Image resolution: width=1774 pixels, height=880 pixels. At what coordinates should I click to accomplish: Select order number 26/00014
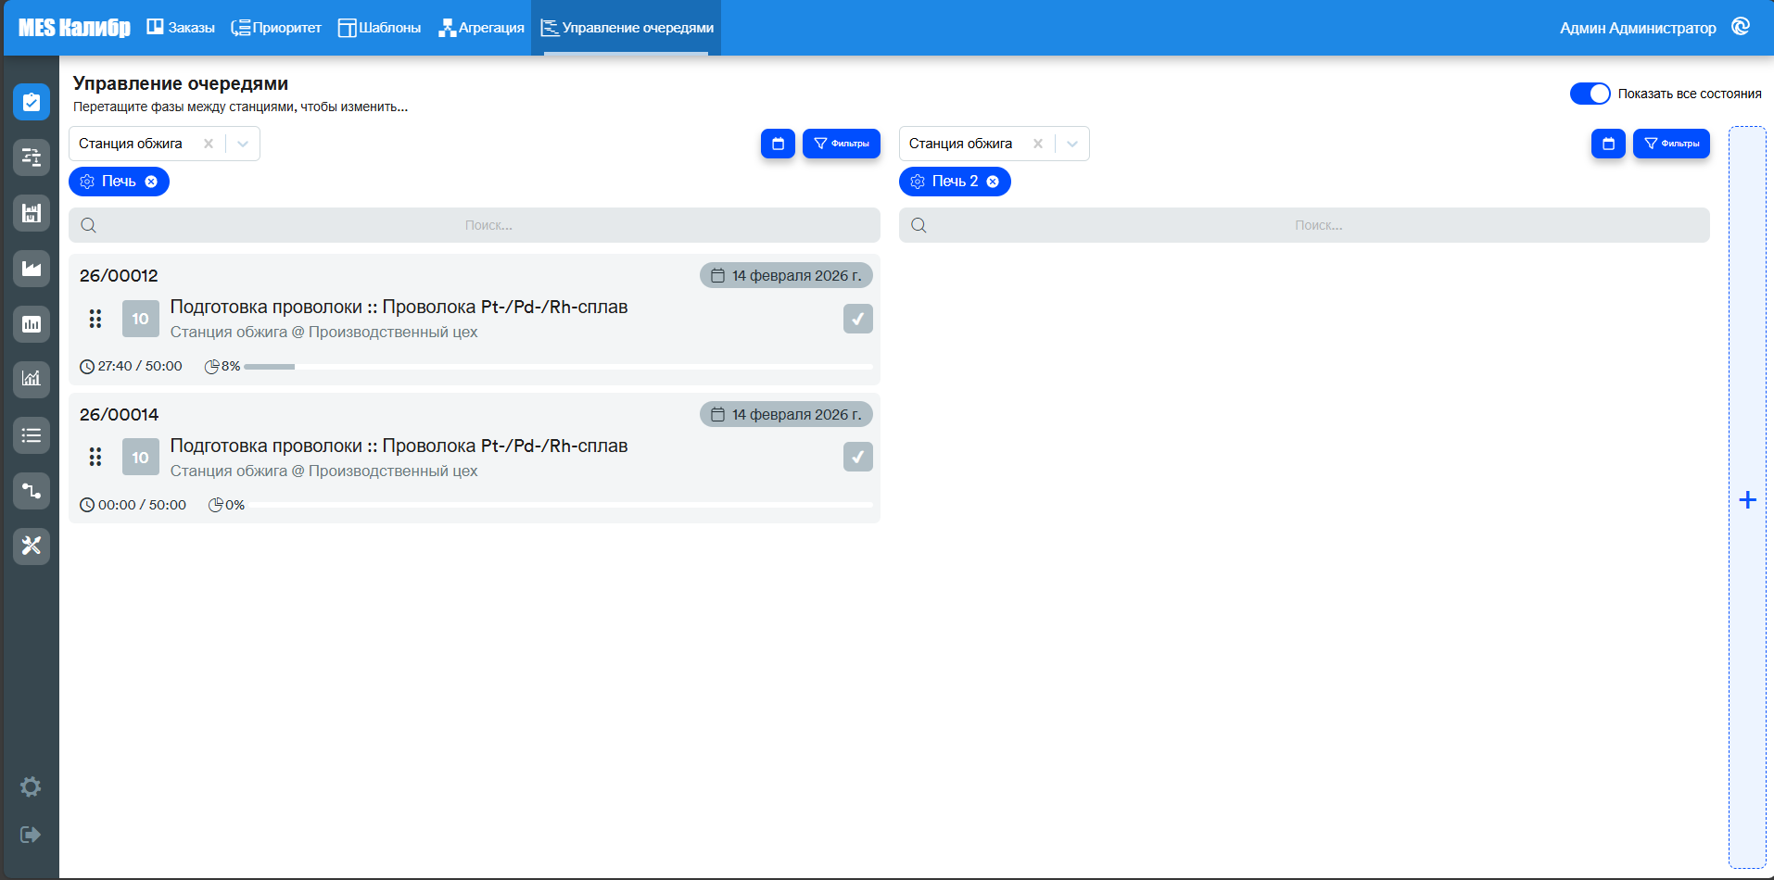pyautogui.click(x=119, y=414)
